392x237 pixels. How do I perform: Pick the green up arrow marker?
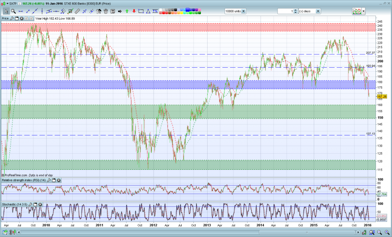(127, 11)
